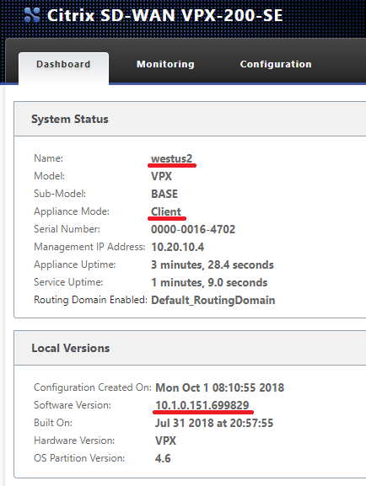Select the Appliance Mode value Client
This screenshot has width=366, height=486.
click(166, 211)
